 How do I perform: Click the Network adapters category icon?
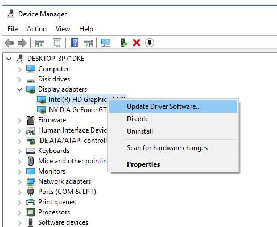31,181
